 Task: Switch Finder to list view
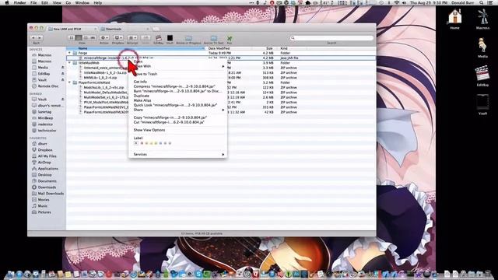(x=79, y=38)
